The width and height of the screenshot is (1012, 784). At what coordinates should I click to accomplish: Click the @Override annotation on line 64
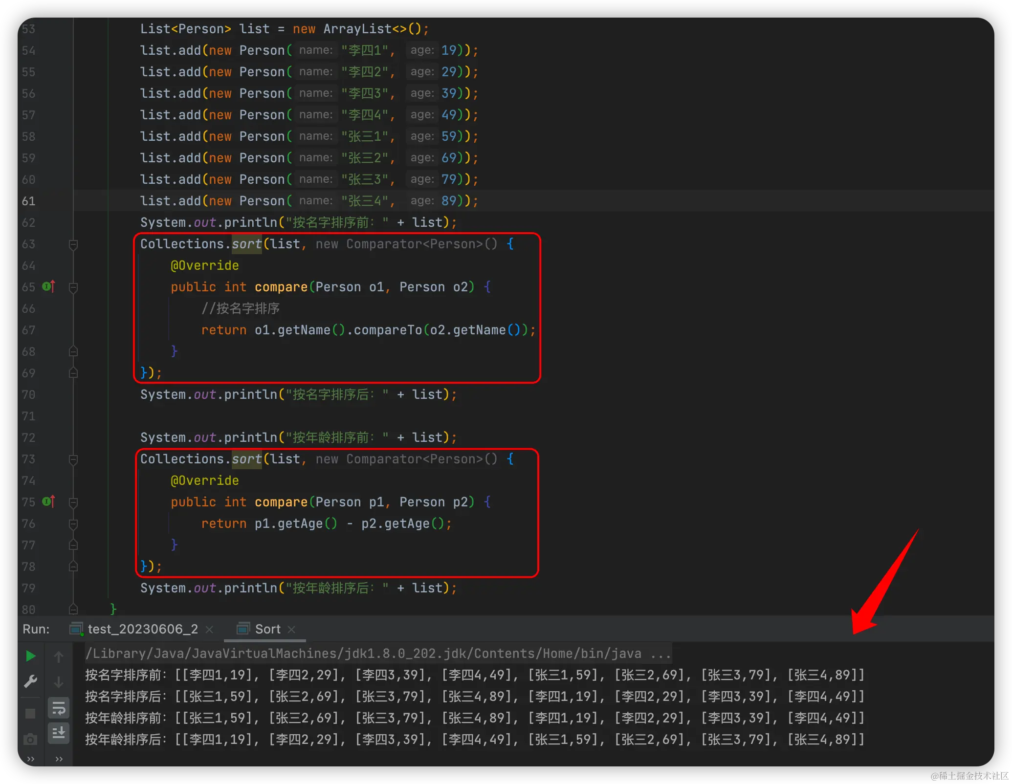click(205, 265)
